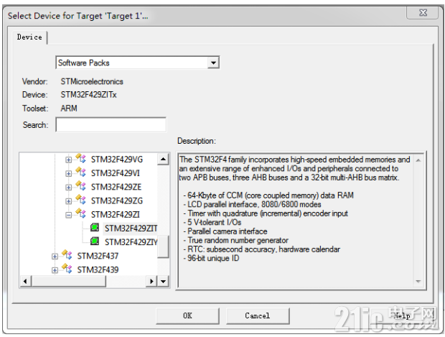The height and width of the screenshot is (337, 445).
Task: Confirm with the OK button
Action: pos(187,315)
